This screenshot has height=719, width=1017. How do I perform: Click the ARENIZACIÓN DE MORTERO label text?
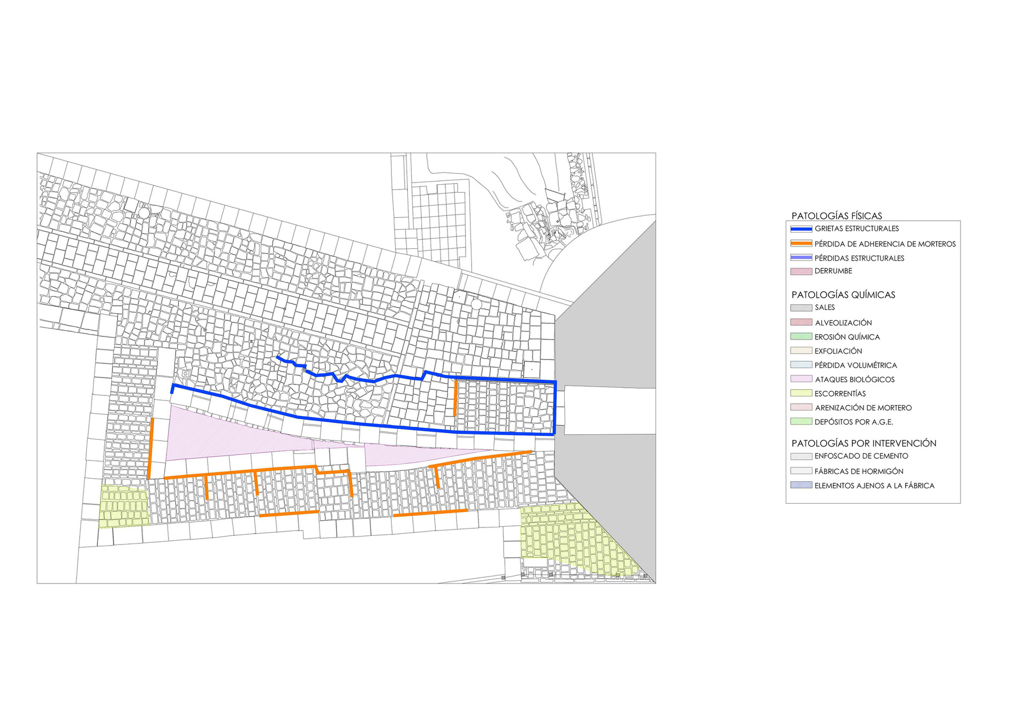coord(863,408)
